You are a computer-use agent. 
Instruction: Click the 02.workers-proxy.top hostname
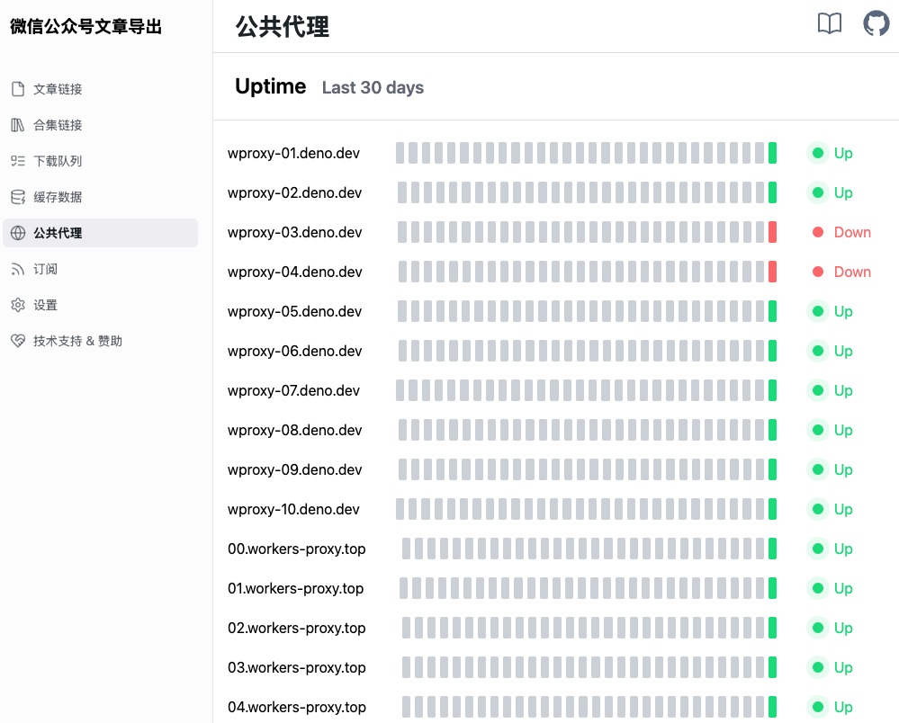click(x=296, y=629)
